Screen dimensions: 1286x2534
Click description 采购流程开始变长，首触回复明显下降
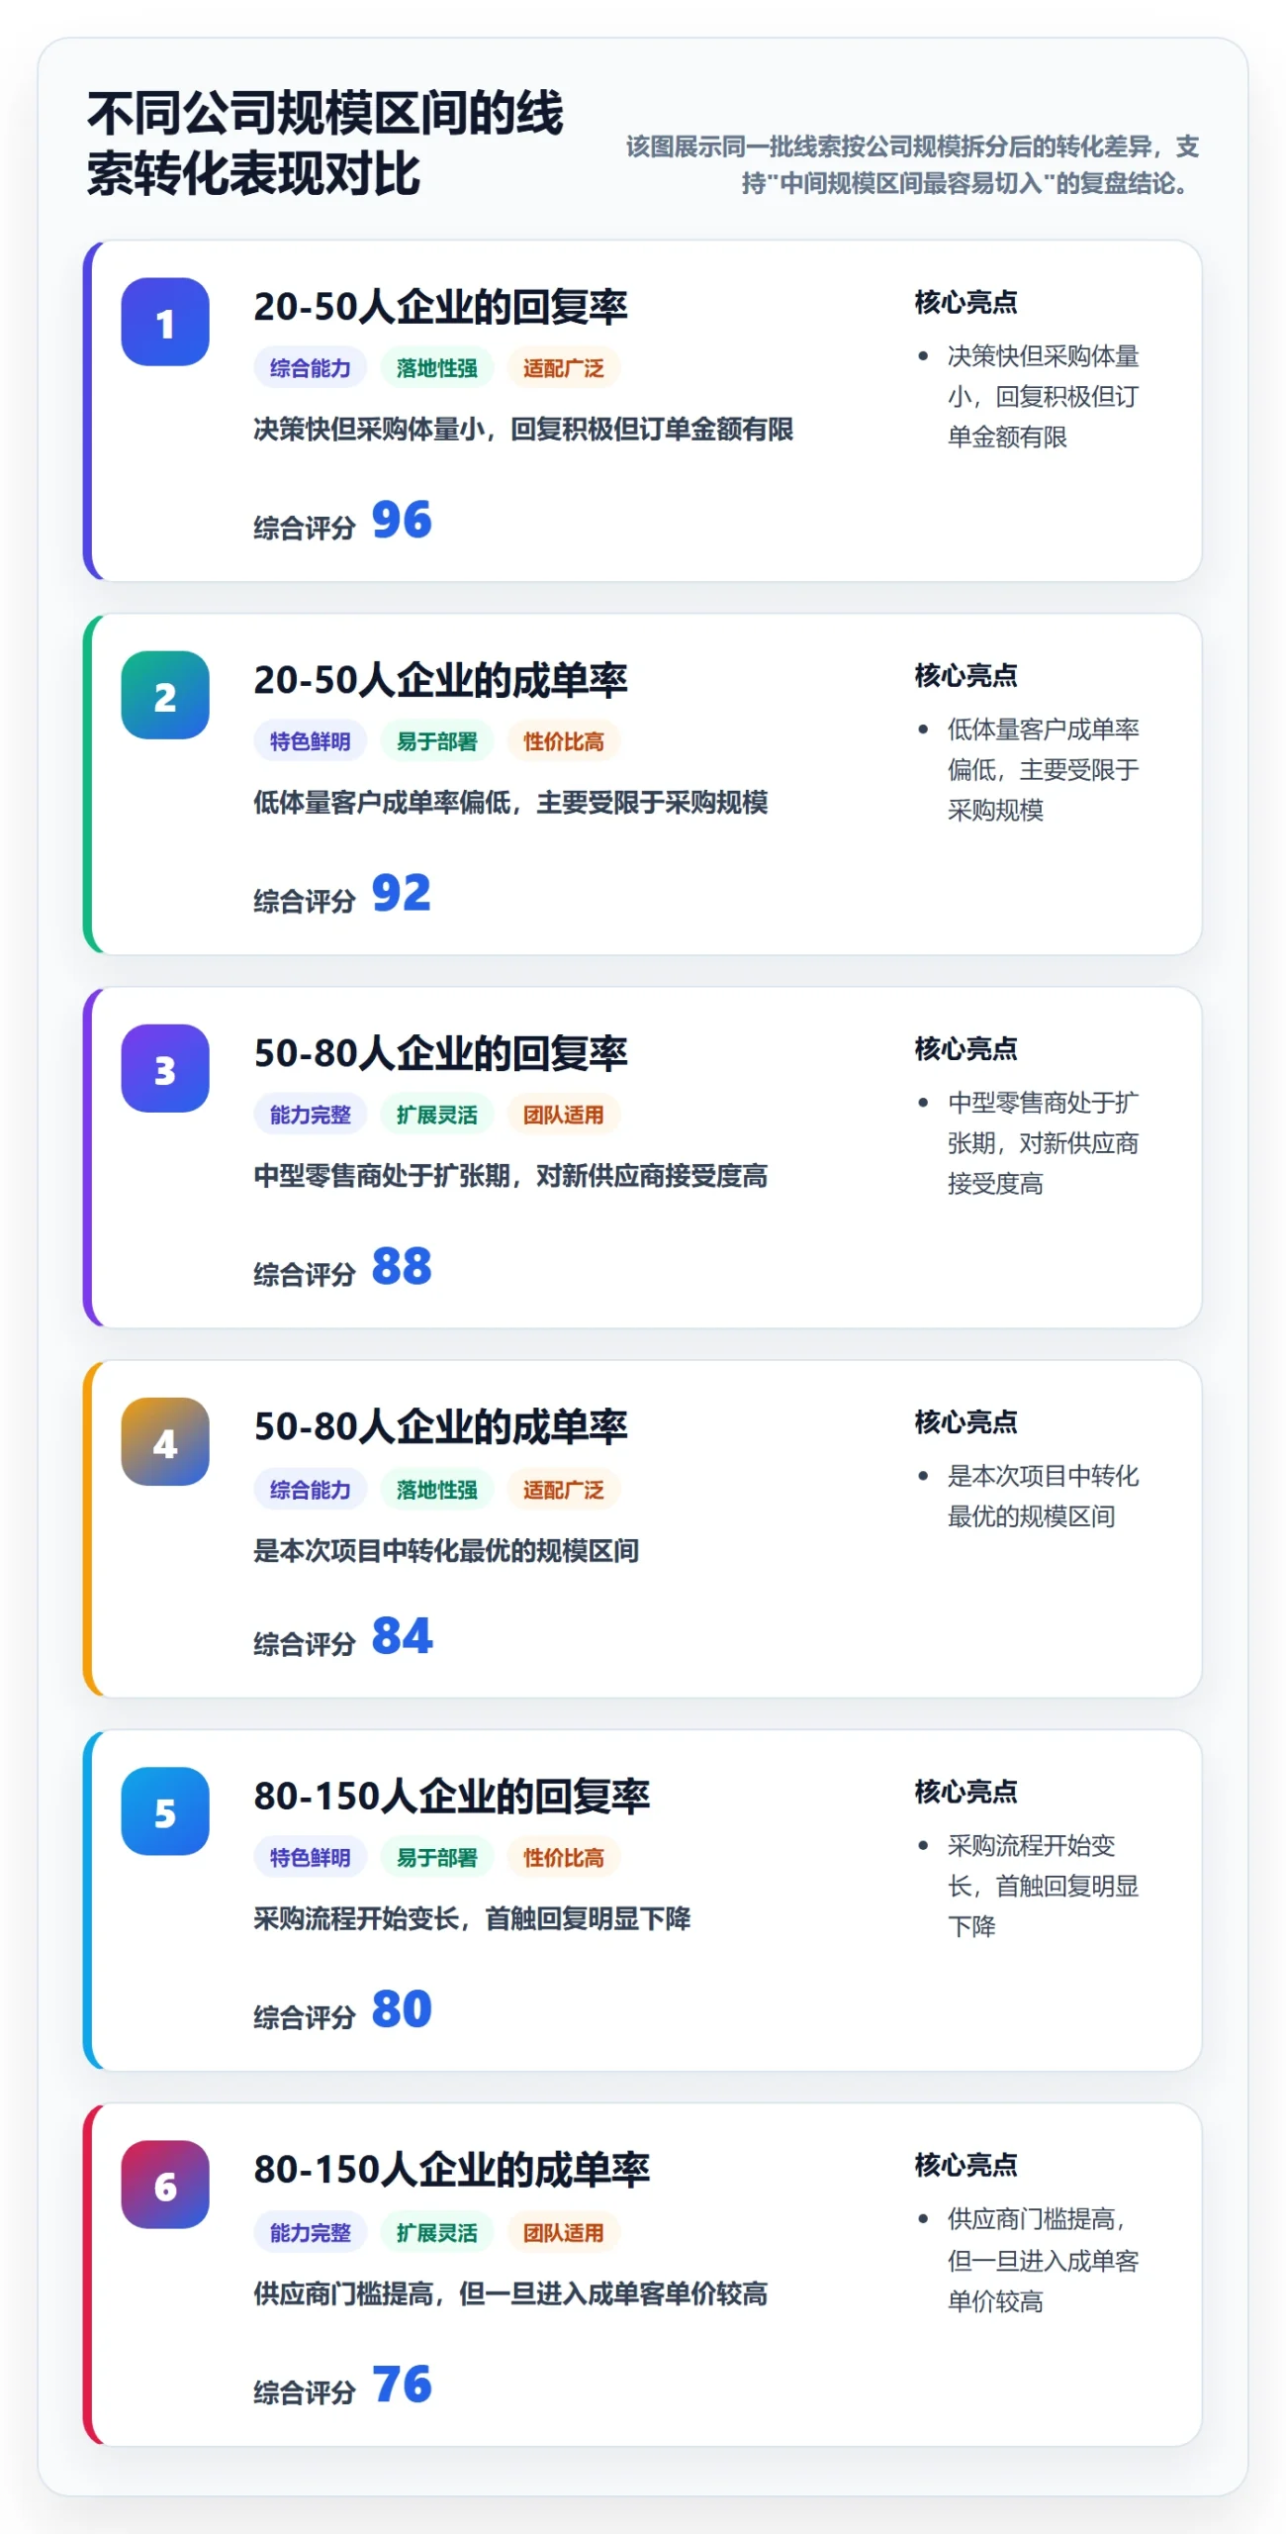point(472,1918)
